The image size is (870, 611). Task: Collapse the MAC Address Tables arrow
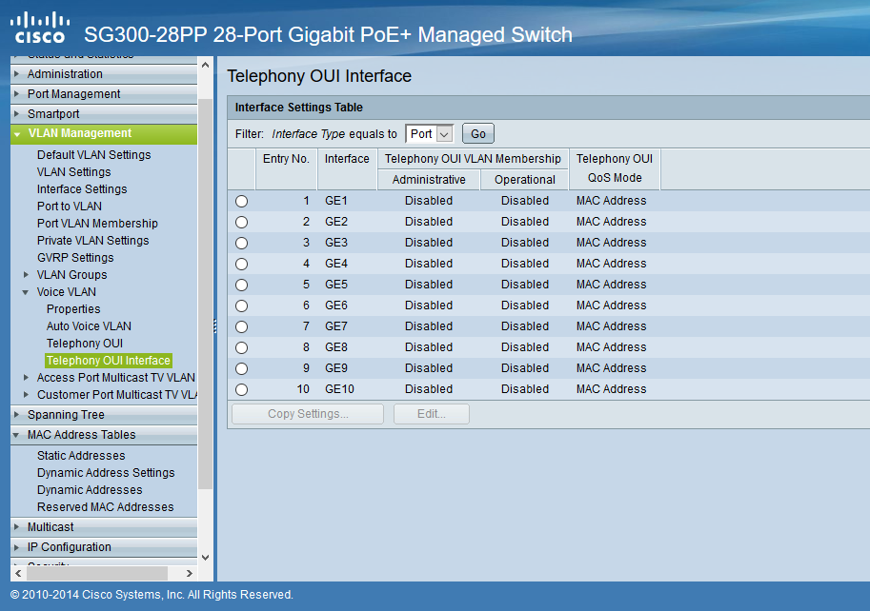[x=16, y=435]
